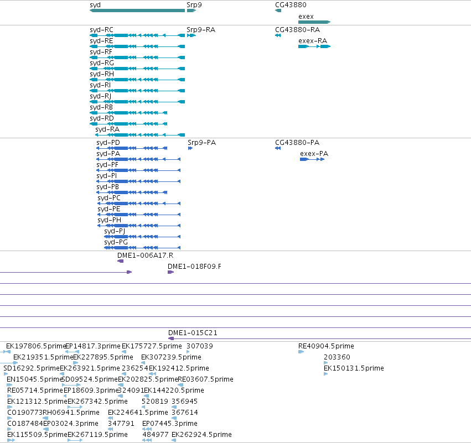Image resolution: width=471 pixels, height=443 pixels.
Task: Select the EK144220.5prime EST
Action: tap(146, 396)
